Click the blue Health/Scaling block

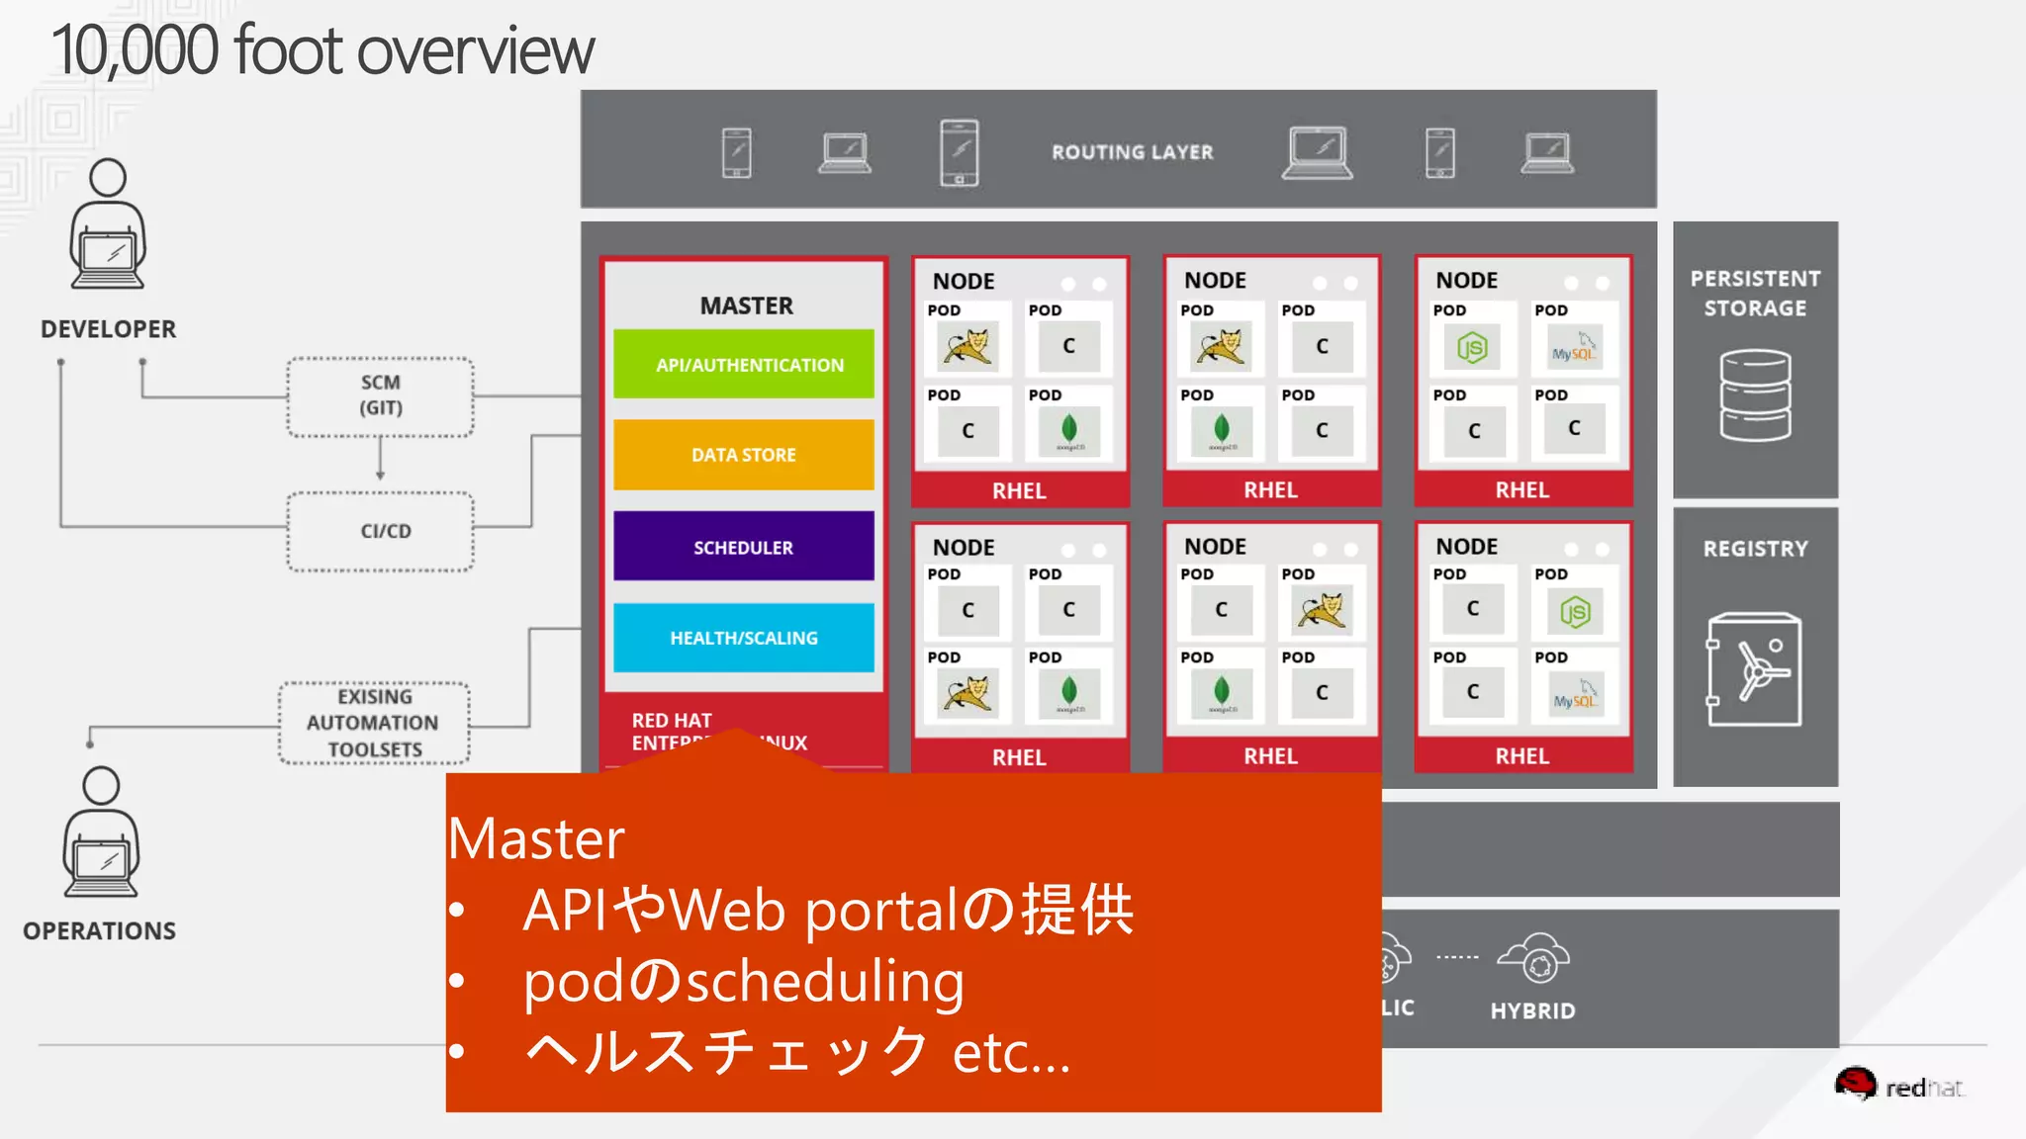pos(744,638)
